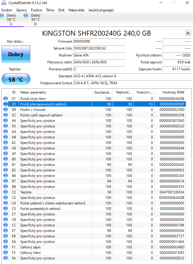Close the CrystalDiskInfo window
The image size is (193, 264).
pyautogui.click(x=187, y=3)
